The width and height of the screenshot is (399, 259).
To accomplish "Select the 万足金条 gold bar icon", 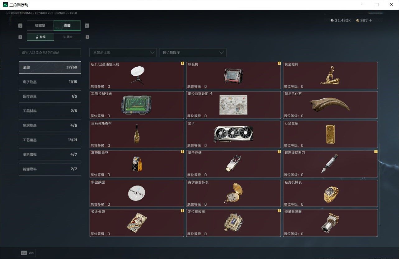I will (330, 134).
